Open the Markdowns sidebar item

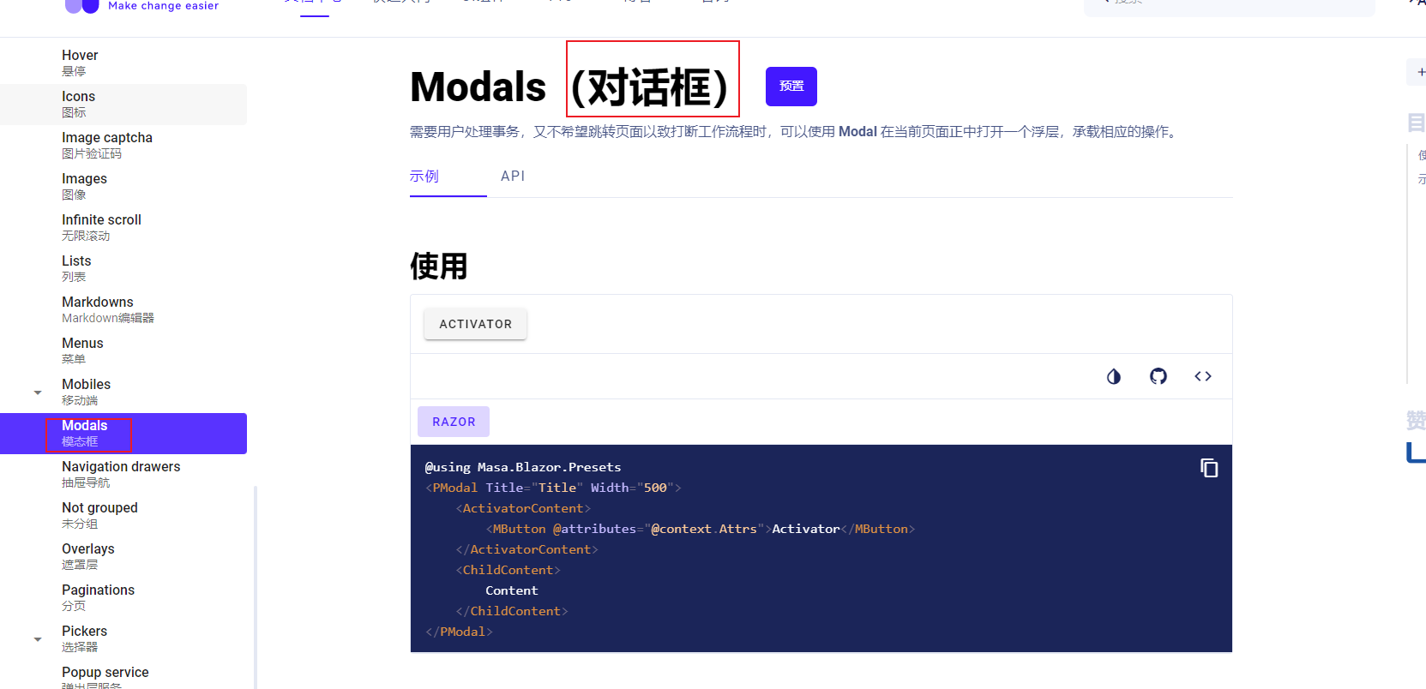[123, 309]
